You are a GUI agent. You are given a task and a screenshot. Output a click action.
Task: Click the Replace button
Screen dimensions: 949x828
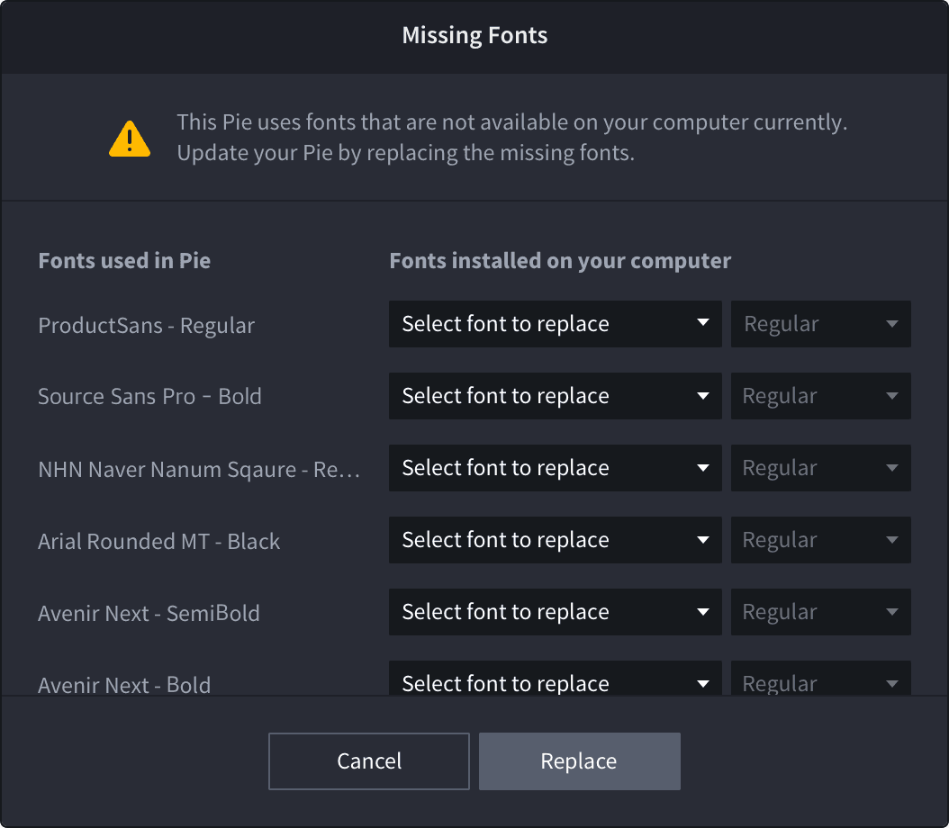pos(579,760)
